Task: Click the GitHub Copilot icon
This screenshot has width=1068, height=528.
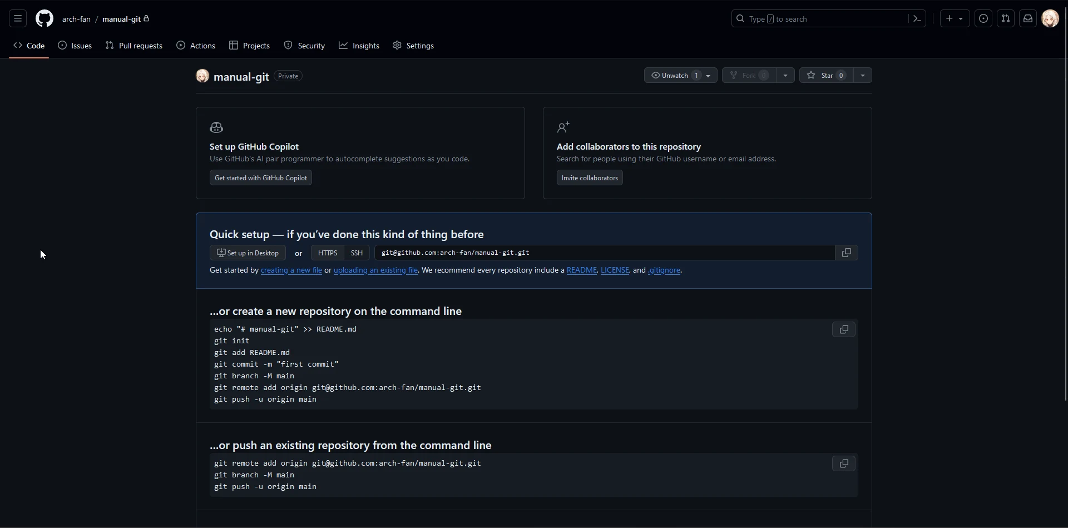Action: [216, 127]
